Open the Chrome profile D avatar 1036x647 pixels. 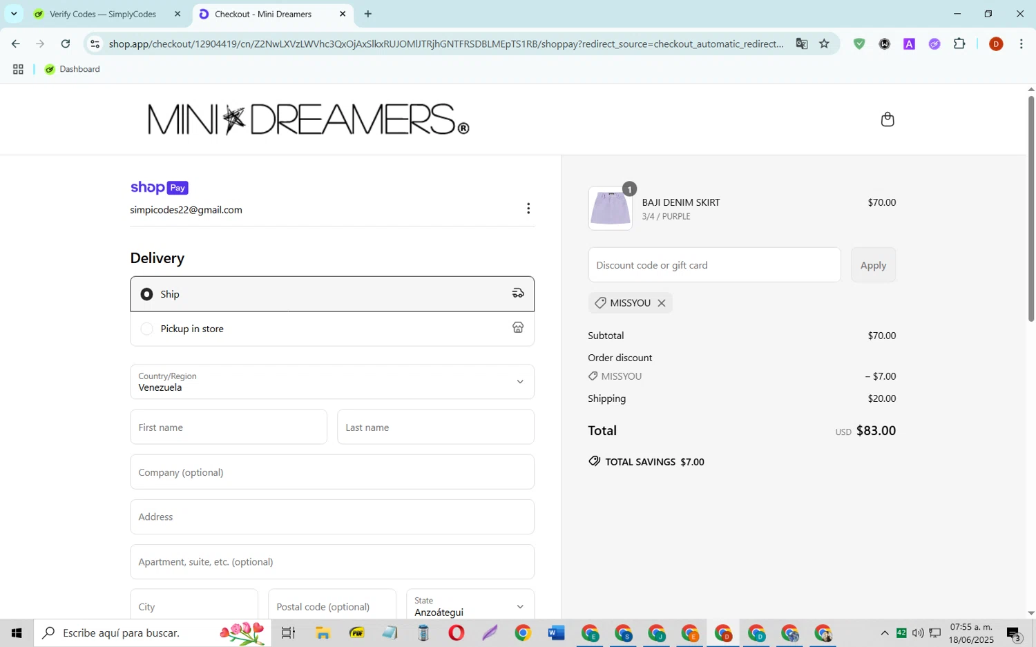coord(996,44)
